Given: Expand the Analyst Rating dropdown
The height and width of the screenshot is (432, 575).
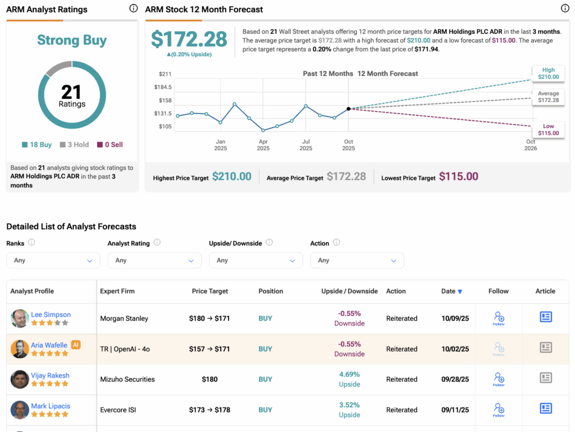Looking at the screenshot, I should click(x=154, y=260).
